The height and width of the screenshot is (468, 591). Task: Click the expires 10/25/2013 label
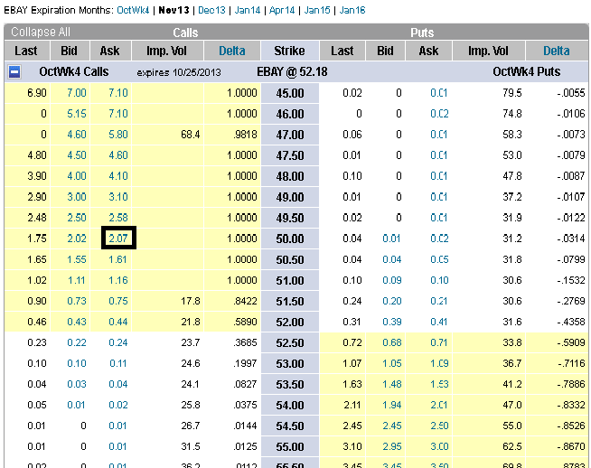point(179,72)
